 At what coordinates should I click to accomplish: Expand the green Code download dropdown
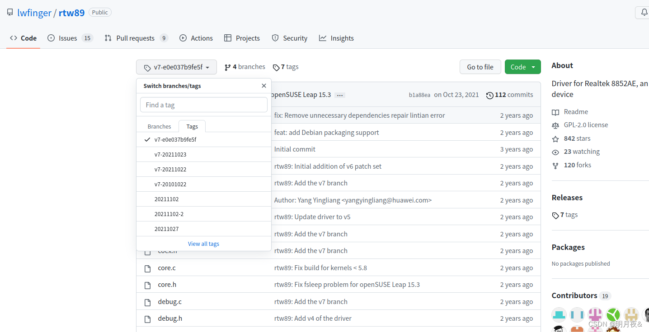click(x=523, y=67)
